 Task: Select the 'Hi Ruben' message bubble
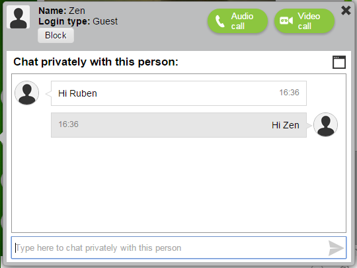[178, 93]
